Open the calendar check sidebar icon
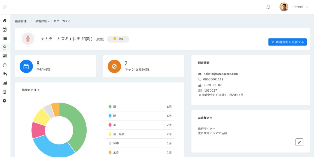 [4, 29]
